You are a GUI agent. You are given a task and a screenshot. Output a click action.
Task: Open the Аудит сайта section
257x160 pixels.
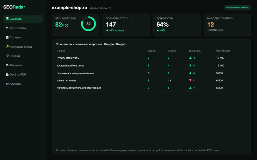[23, 28]
